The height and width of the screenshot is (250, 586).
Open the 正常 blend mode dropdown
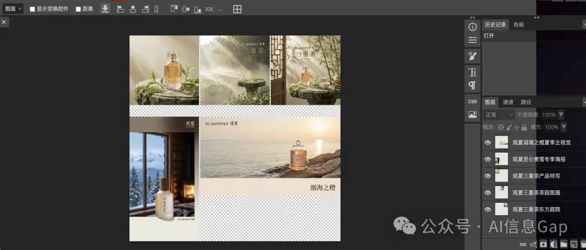click(499, 115)
